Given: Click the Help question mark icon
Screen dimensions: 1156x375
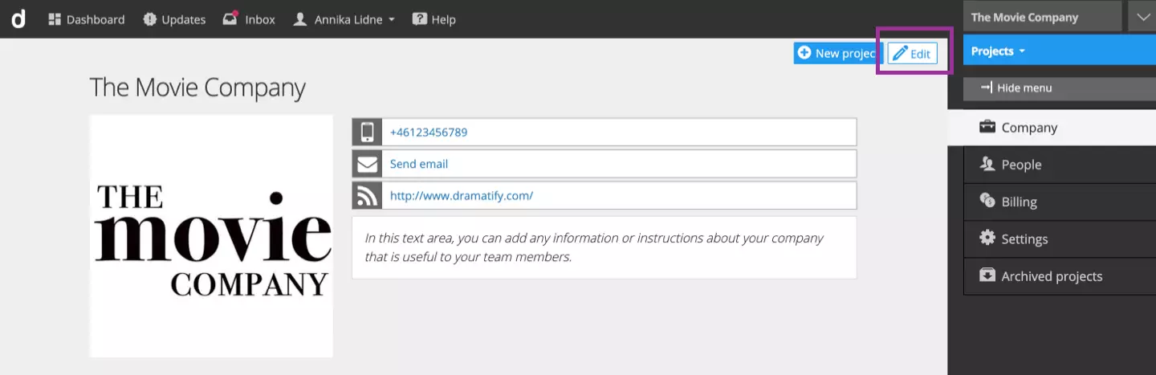Looking at the screenshot, I should 419,19.
